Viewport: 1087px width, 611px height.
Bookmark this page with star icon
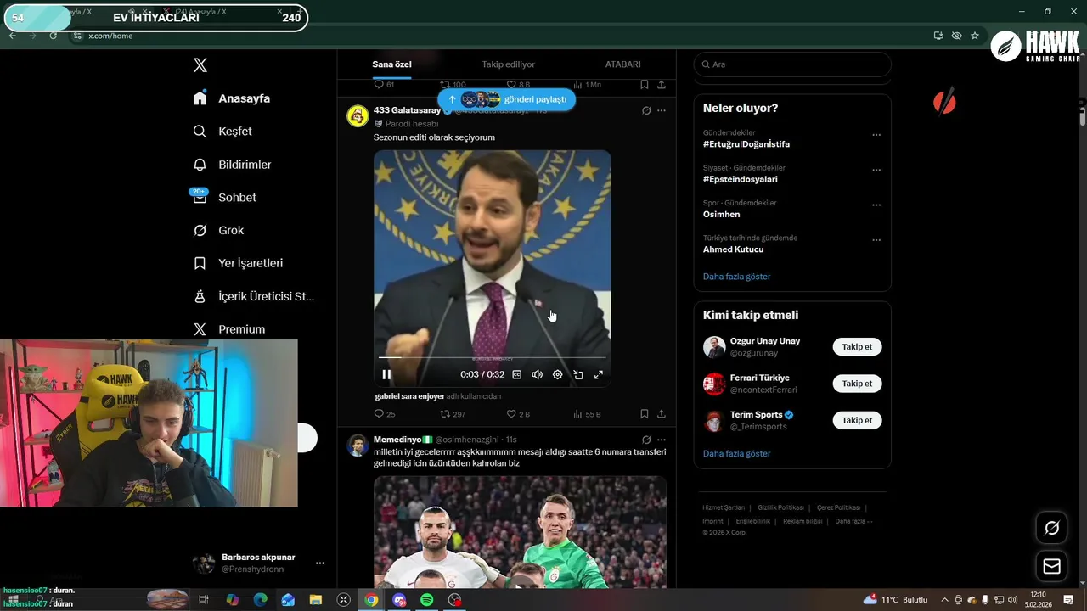(975, 36)
